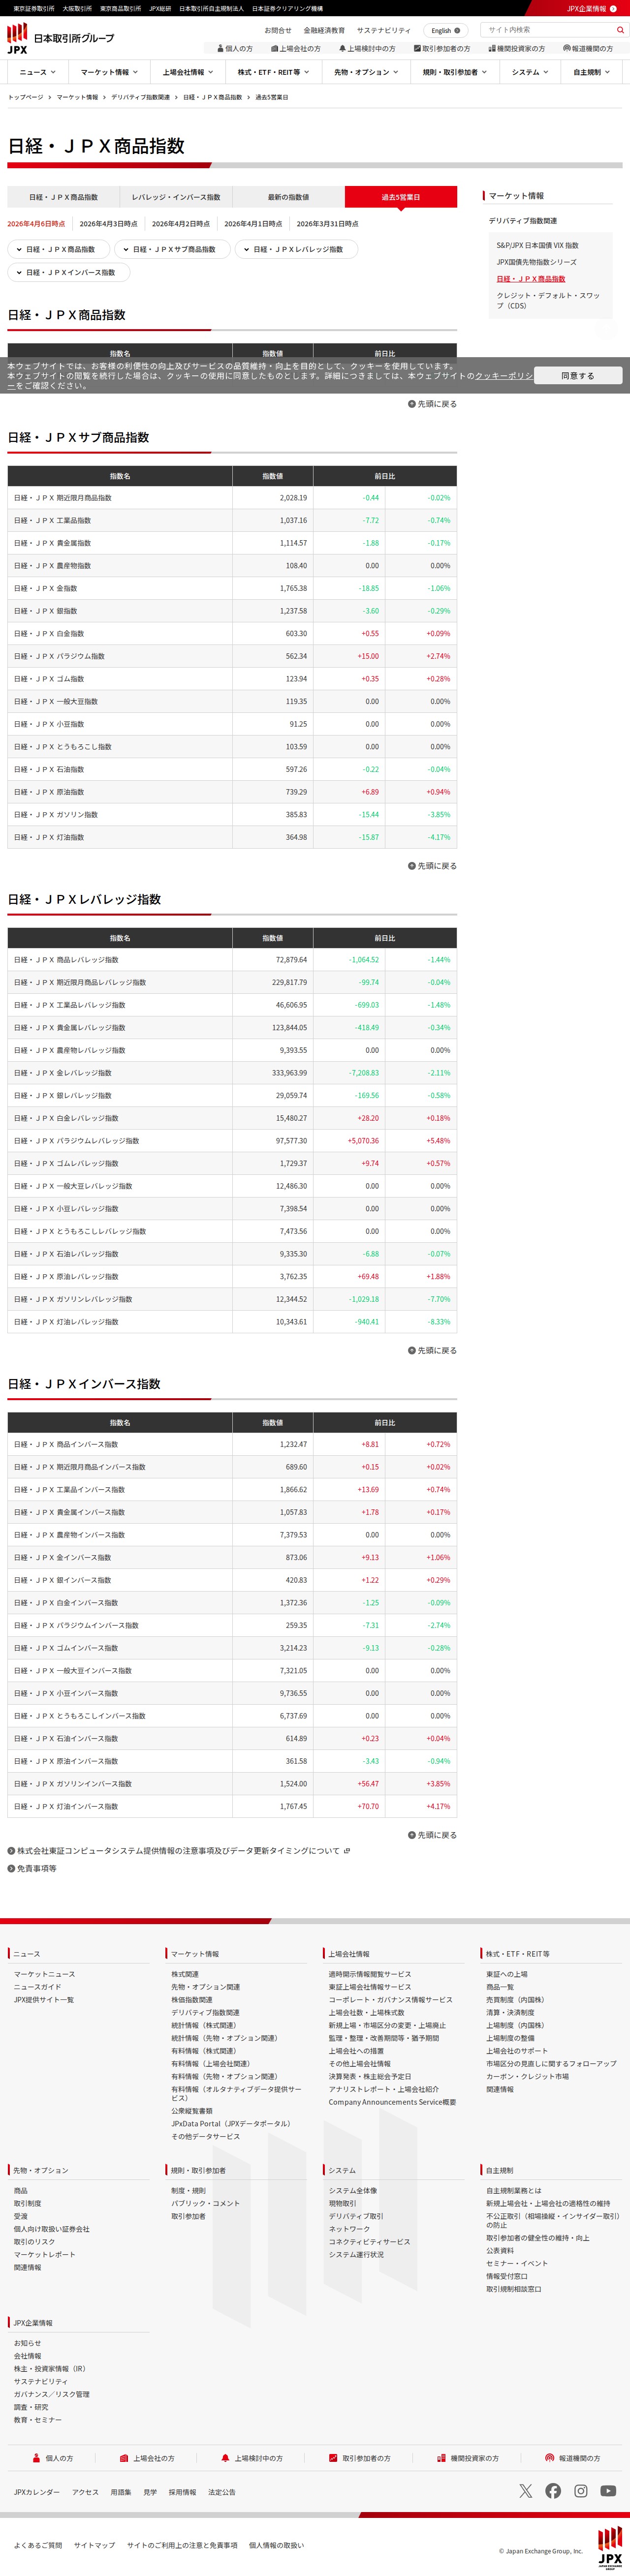Image resolution: width=630 pixels, height=2576 pixels.
Task: Click the header 取引参加者の方 chart icon
Action: click(417, 48)
